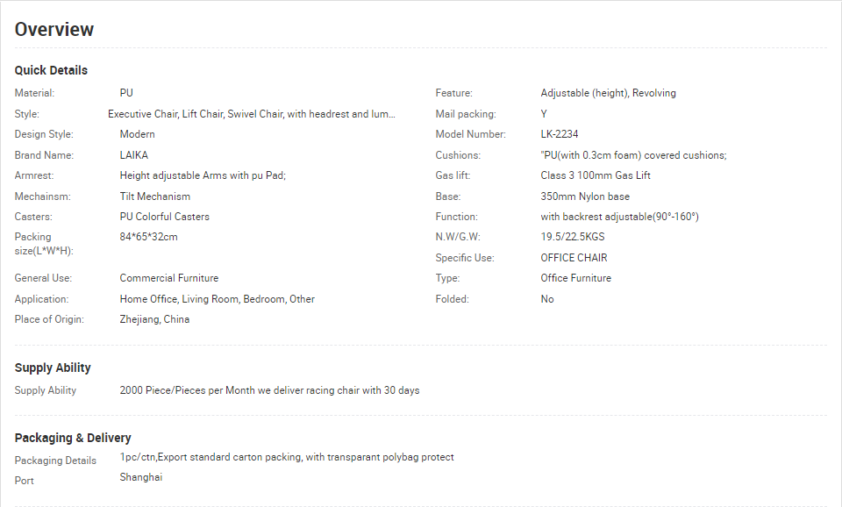Click the Zhejiang, China origin value
The width and height of the screenshot is (842, 507).
tap(154, 319)
